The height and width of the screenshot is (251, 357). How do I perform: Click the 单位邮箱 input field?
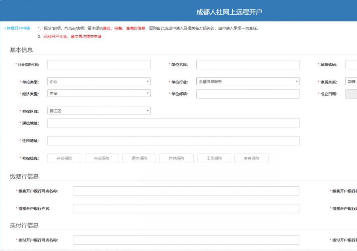pyautogui.click(x=248, y=94)
